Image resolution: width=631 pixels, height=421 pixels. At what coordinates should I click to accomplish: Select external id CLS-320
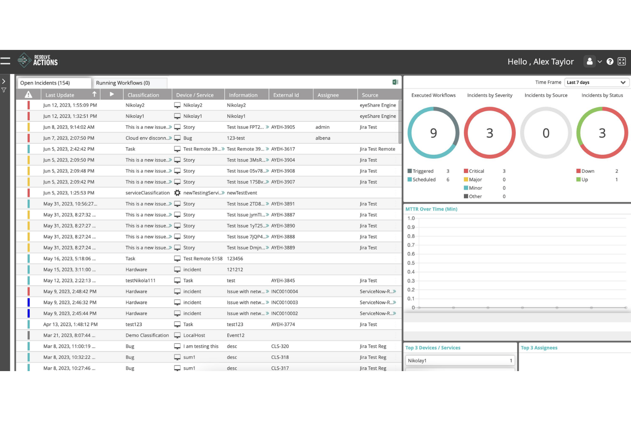click(280, 346)
